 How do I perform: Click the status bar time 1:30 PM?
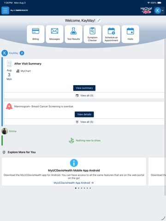pos(8,3)
